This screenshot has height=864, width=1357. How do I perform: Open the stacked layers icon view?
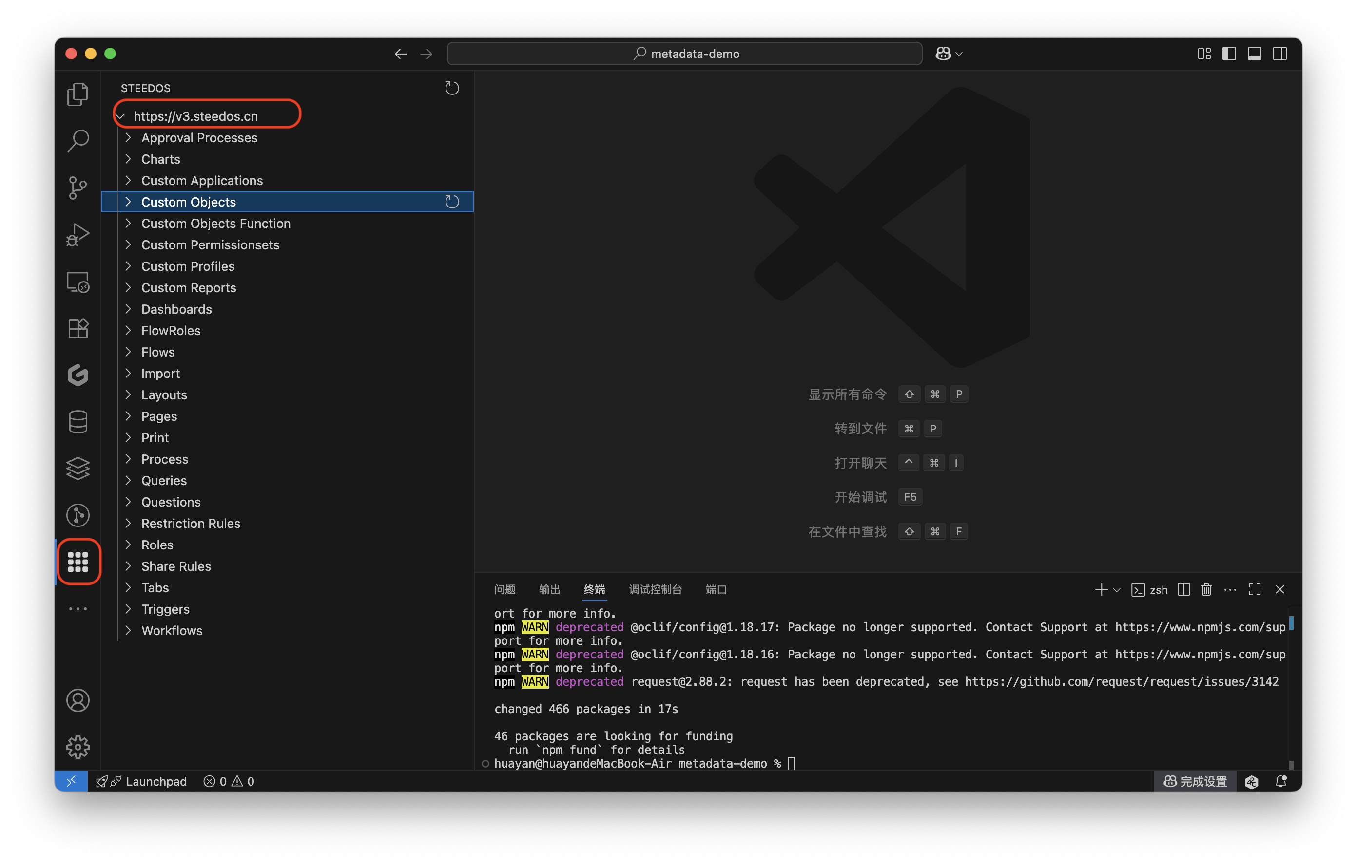[78, 468]
